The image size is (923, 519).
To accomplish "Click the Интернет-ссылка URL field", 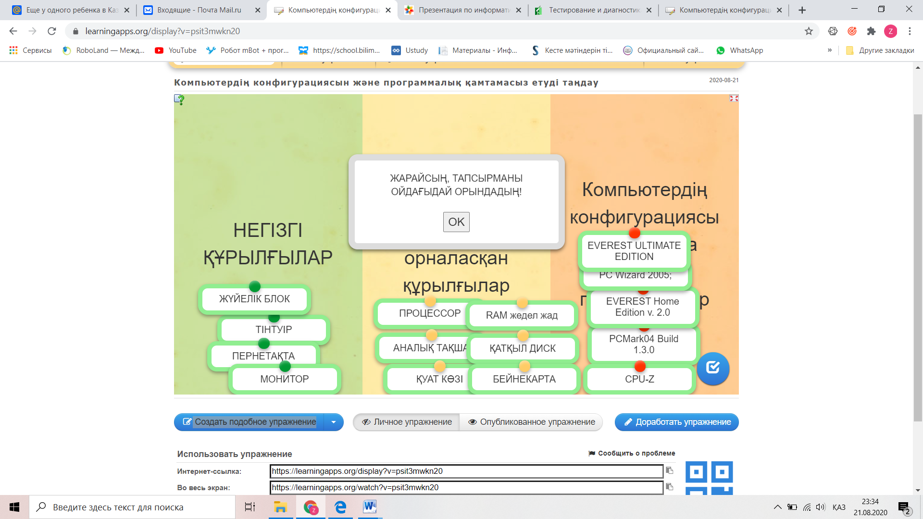I will click(x=466, y=471).
